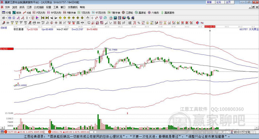Click the yin-yang taiji icon

(x=198, y=23)
